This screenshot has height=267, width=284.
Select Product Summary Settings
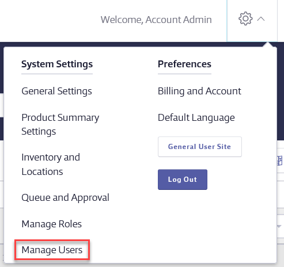pyautogui.click(x=60, y=124)
